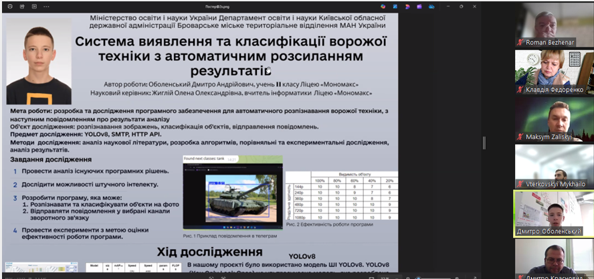Click the orange-pink app icon in title bar

[x=407, y=7]
